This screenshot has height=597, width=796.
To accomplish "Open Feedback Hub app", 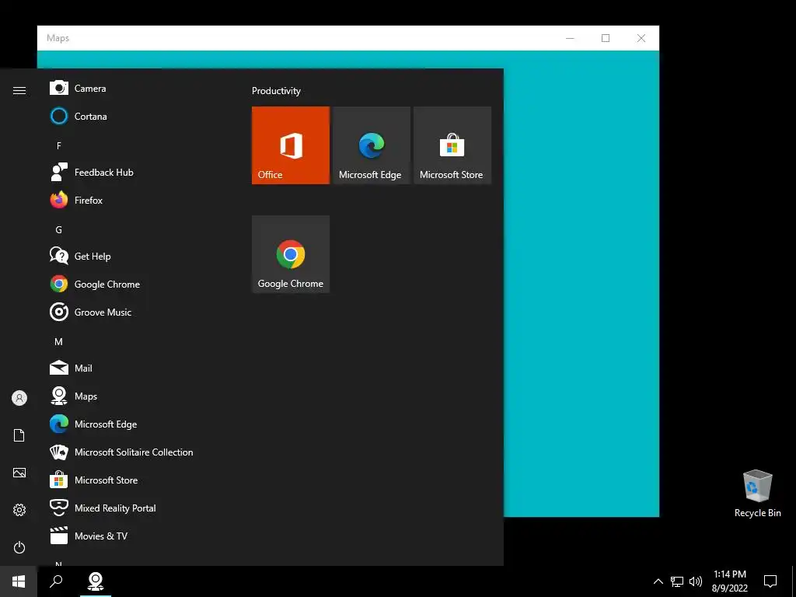I will tap(137, 172).
